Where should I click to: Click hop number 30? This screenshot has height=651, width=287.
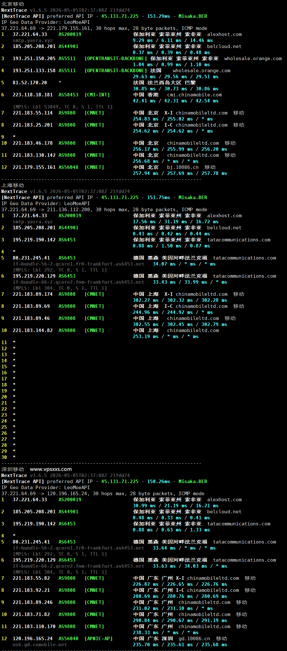pyautogui.click(x=4, y=457)
